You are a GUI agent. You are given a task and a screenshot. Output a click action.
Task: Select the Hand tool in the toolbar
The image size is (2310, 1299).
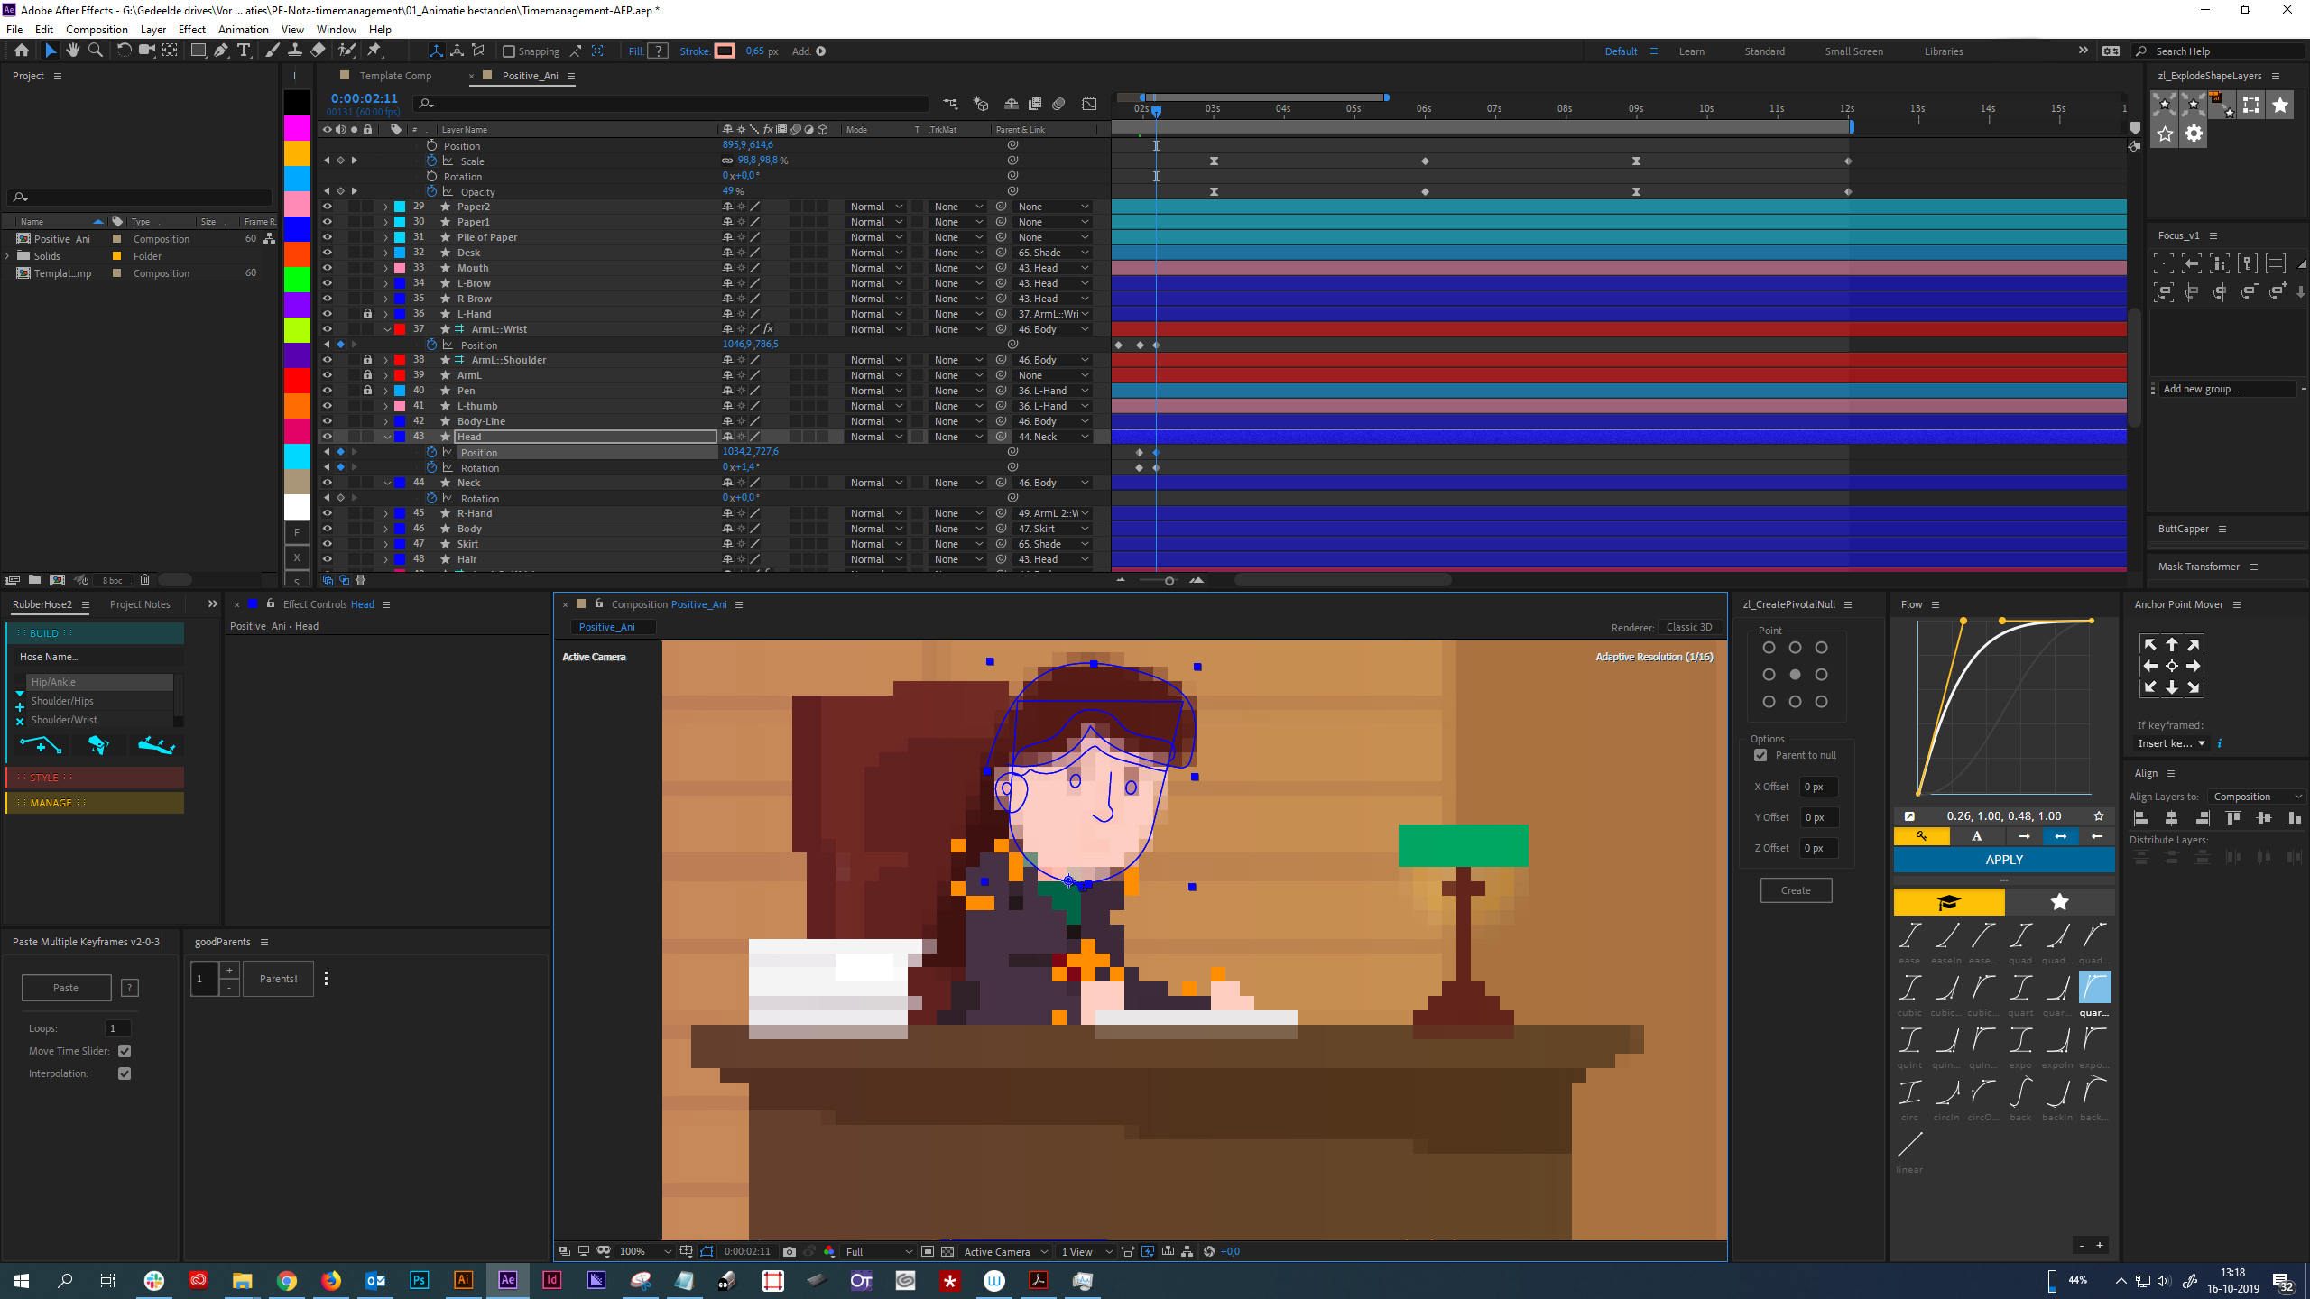coord(73,51)
